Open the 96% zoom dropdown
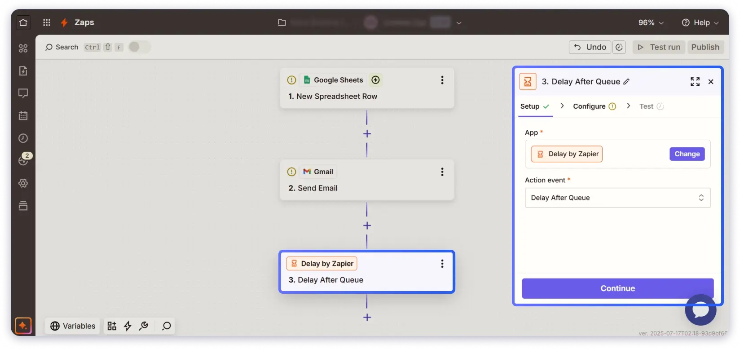Screen dimensions: 740x349 [x=651, y=22]
